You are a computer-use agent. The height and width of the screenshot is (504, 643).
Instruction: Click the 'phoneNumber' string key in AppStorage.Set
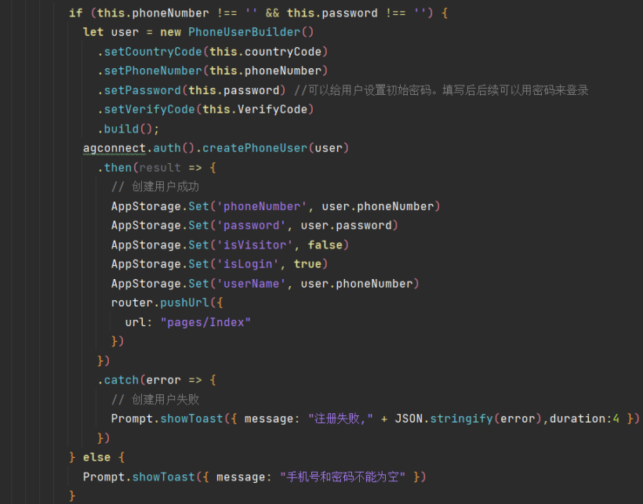click(x=261, y=206)
